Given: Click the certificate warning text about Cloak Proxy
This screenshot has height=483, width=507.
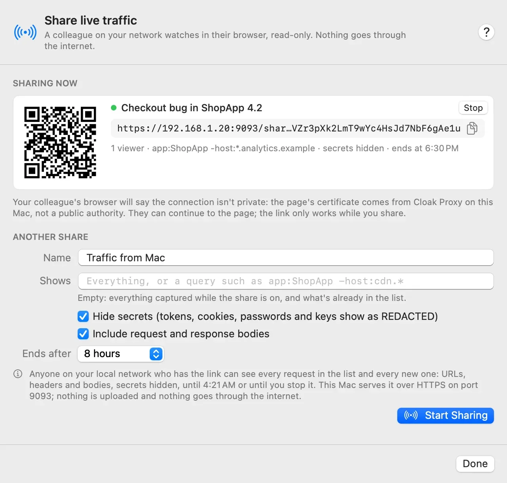Looking at the screenshot, I should pyautogui.click(x=253, y=207).
